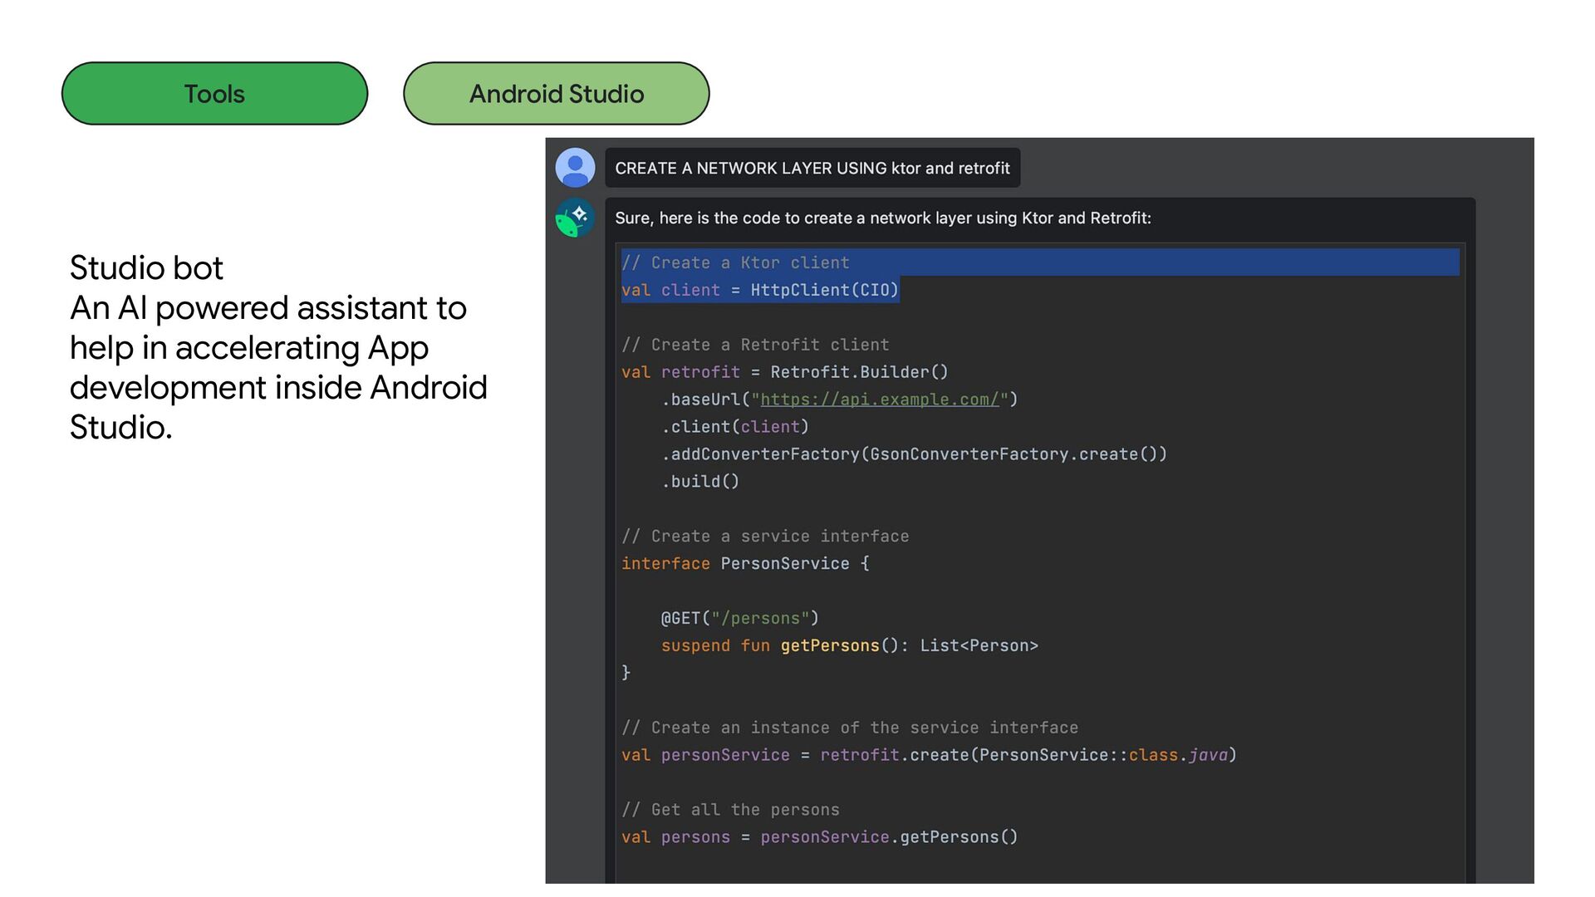Click the 'val retrofit = Retrofit.Builder()' line
The image size is (1595, 897).
click(785, 372)
